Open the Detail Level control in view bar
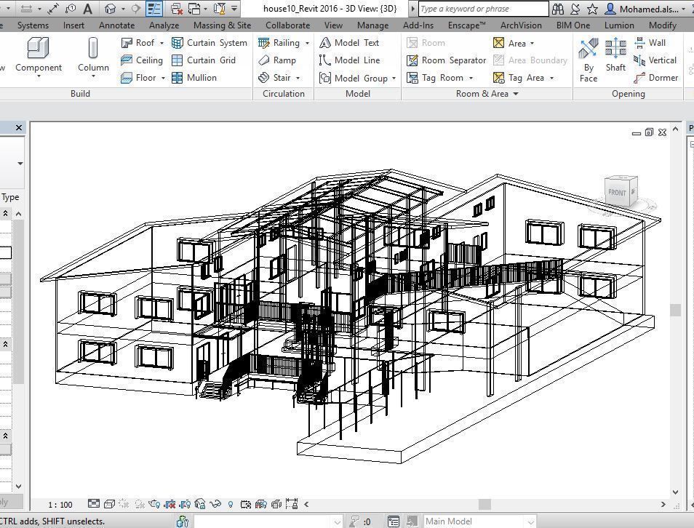Screen dimensions: 694x528 click(94, 504)
